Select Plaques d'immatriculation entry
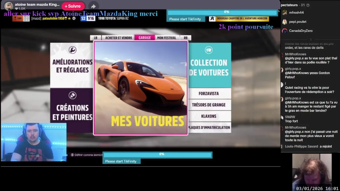This screenshot has height=191, width=340. (x=209, y=127)
